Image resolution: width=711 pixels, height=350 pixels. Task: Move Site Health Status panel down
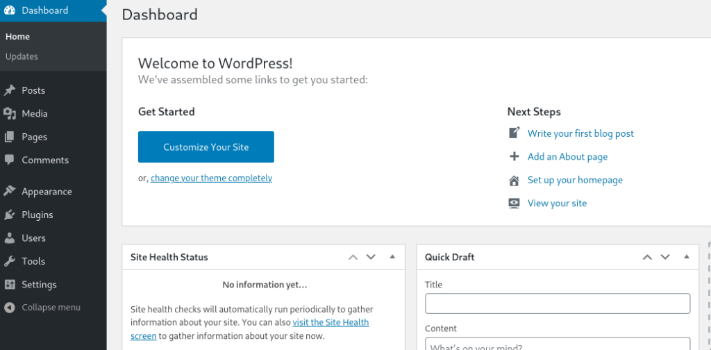click(371, 257)
